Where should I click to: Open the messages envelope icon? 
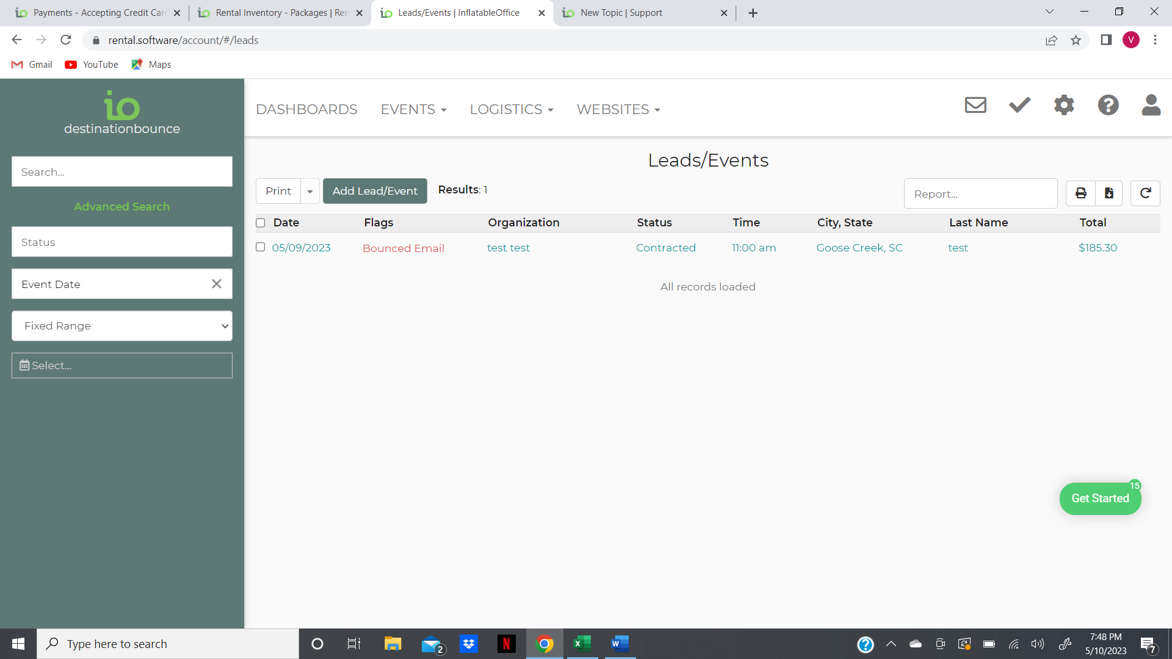975,105
